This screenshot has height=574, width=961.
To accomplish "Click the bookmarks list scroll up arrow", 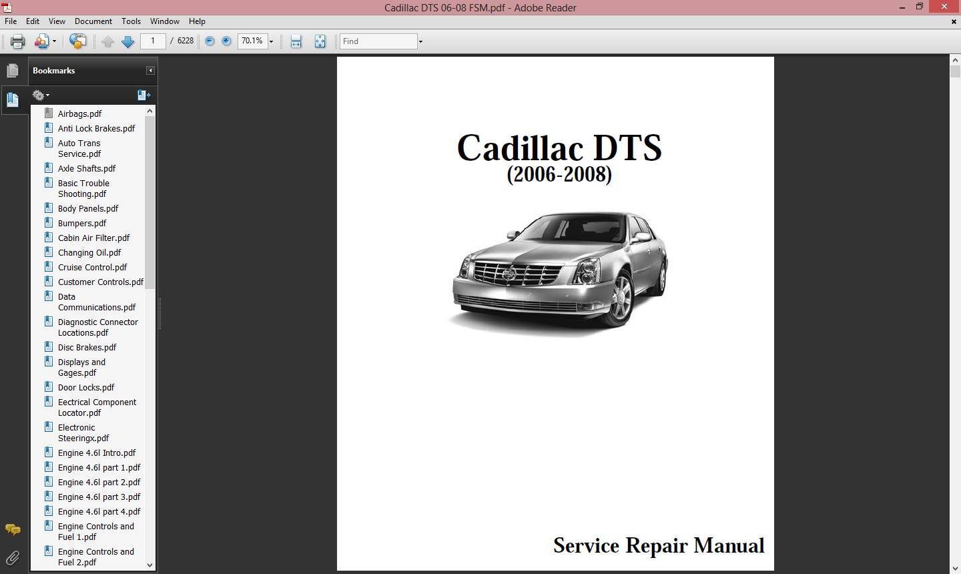I will pos(149,110).
